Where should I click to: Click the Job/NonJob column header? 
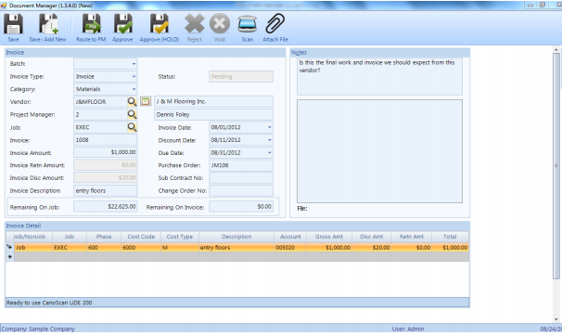30,237
